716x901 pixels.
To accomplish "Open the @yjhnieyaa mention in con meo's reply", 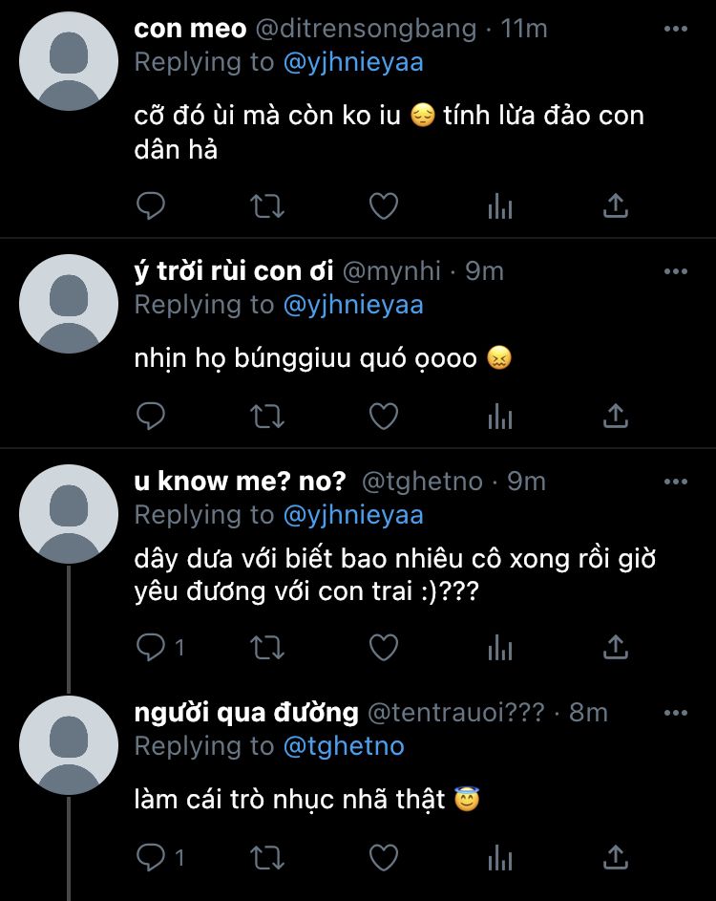I will 353,62.
